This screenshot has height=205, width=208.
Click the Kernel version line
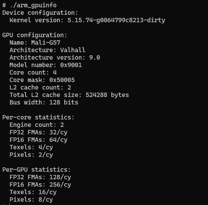tap(87, 20)
